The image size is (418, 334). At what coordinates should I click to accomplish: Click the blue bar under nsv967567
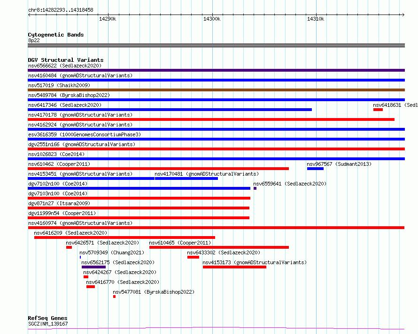point(315,169)
